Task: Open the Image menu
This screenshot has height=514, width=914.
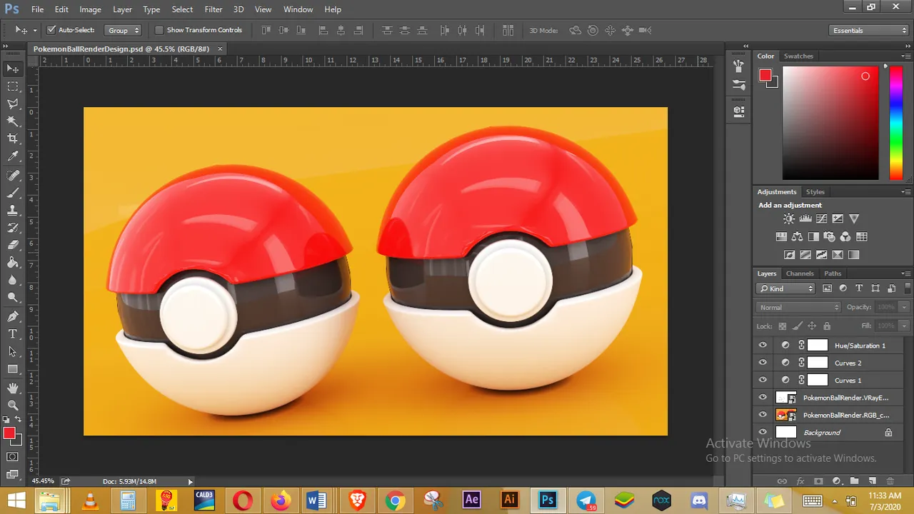Action: pyautogui.click(x=90, y=9)
